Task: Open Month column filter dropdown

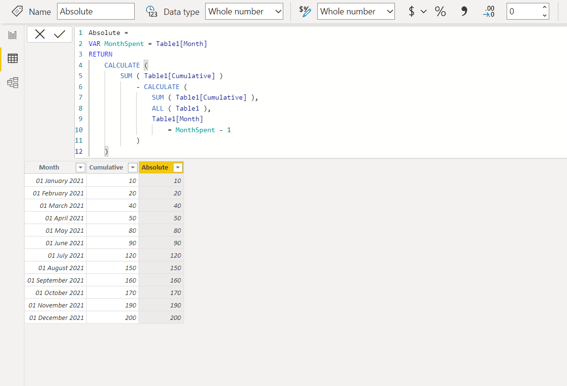Action: point(80,167)
